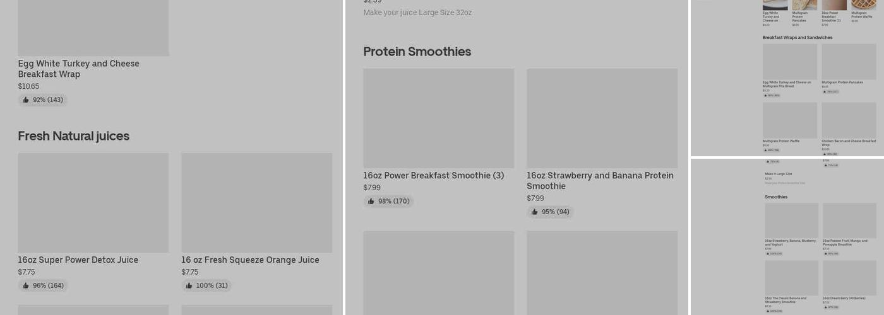Click the Fresh Natural juices section heading
The height and width of the screenshot is (315, 884).
[x=73, y=136]
